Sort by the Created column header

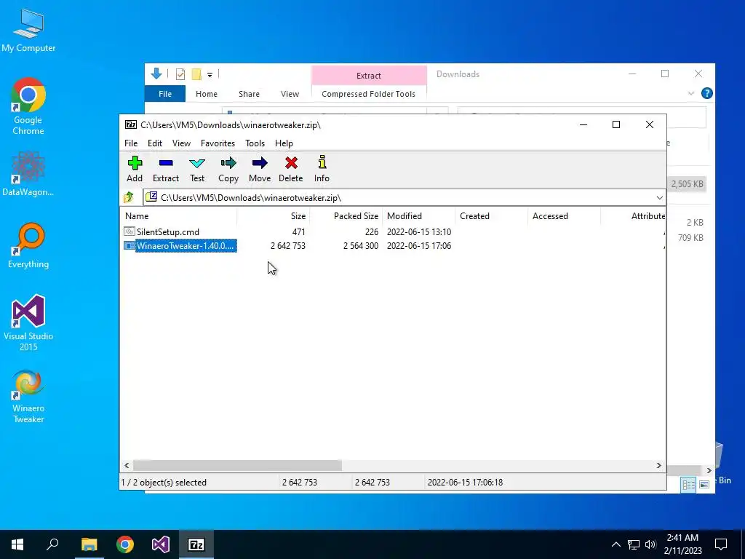(x=492, y=215)
